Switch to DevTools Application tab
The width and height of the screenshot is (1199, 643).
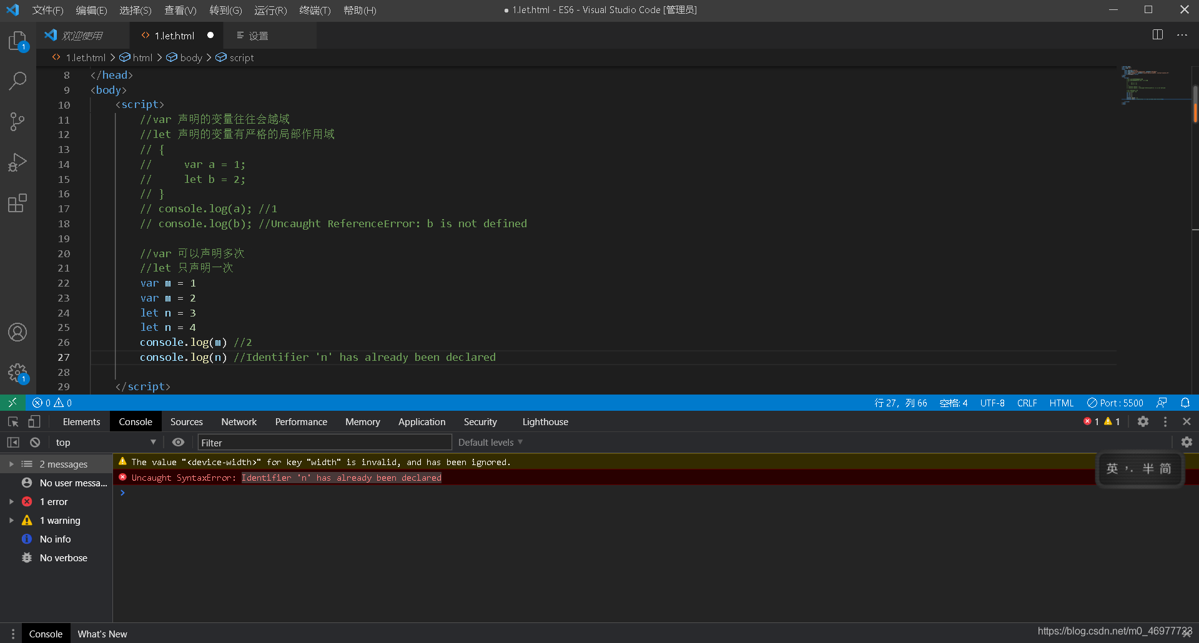coord(422,421)
